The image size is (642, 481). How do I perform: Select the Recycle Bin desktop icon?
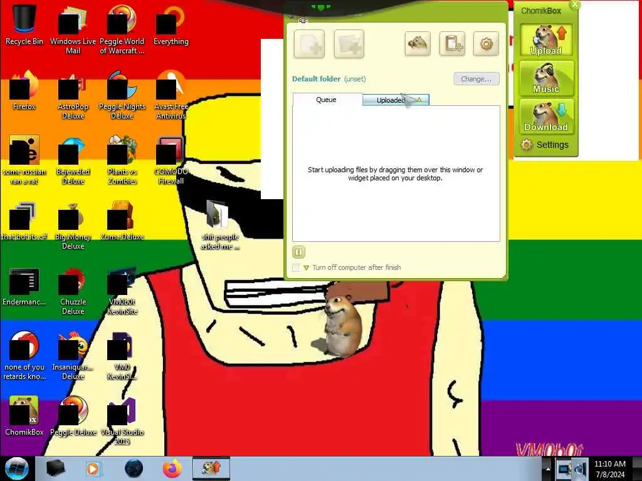coord(24,24)
